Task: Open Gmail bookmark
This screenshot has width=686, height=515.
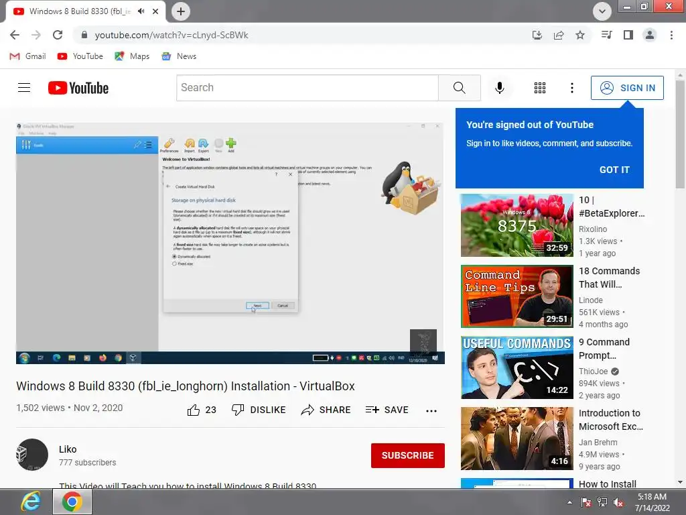Action: click(x=27, y=56)
